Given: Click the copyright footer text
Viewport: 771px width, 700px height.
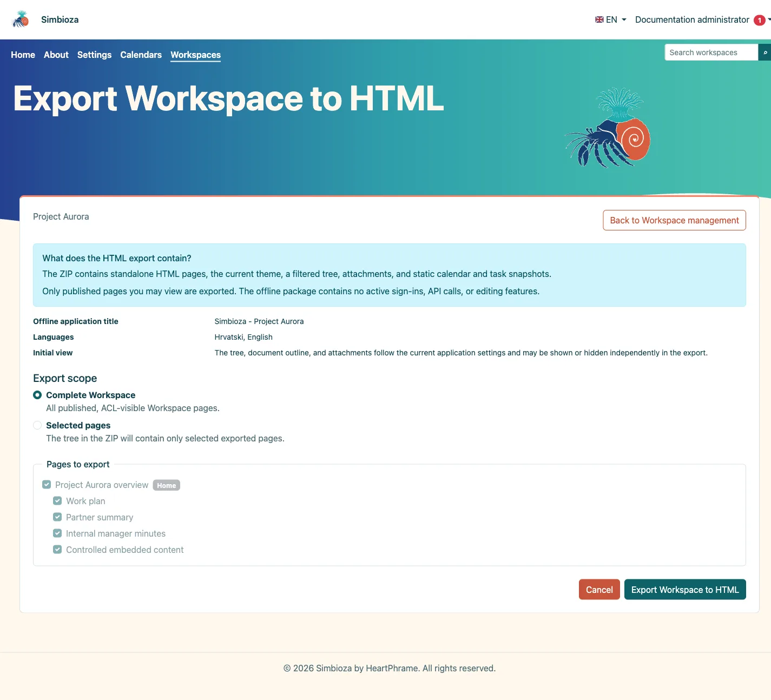Looking at the screenshot, I should (x=390, y=668).
